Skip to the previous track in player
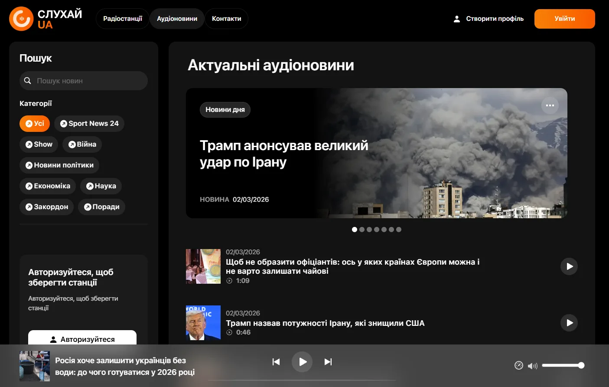The height and width of the screenshot is (387, 609). coord(276,362)
